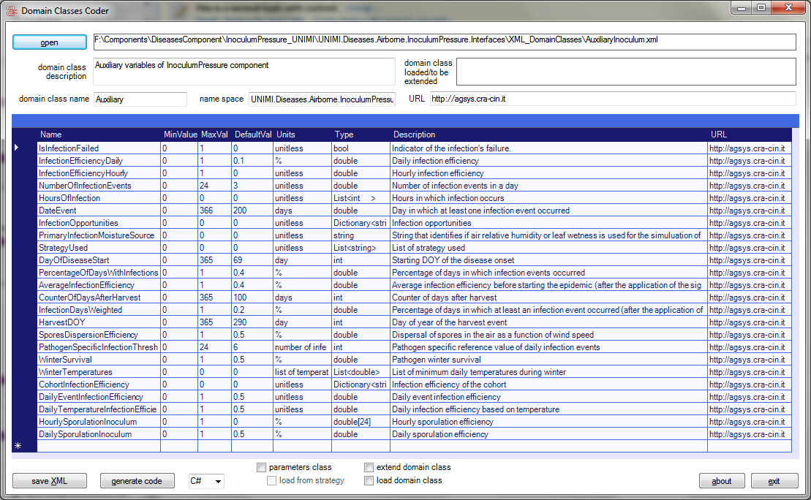The width and height of the screenshot is (811, 500).
Task: Click the Units column header
Action: [x=303, y=135]
